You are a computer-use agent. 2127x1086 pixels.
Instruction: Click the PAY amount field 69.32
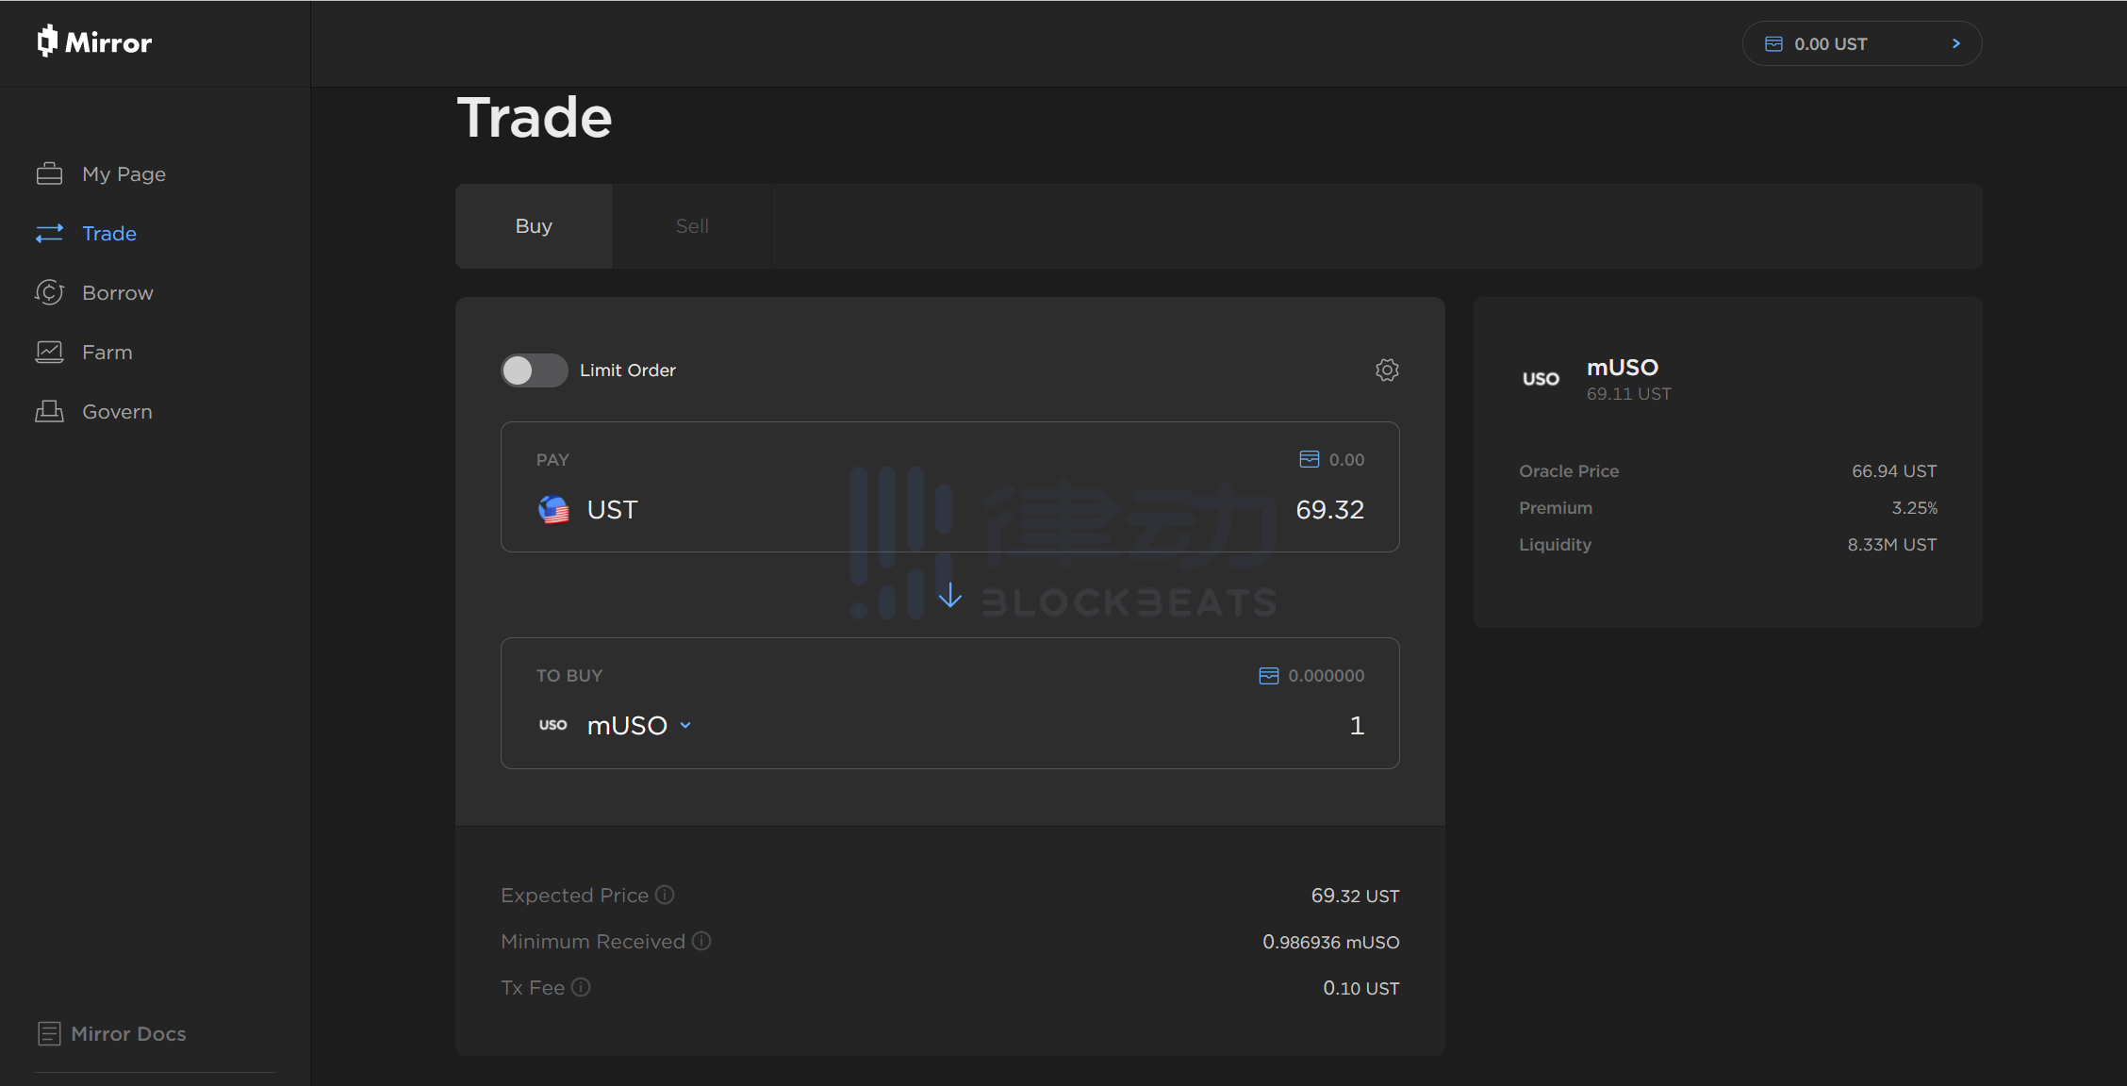1329,509
